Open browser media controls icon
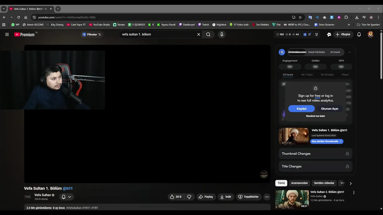Image resolution: width=383 pixels, height=215 pixels. (x=364, y=17)
